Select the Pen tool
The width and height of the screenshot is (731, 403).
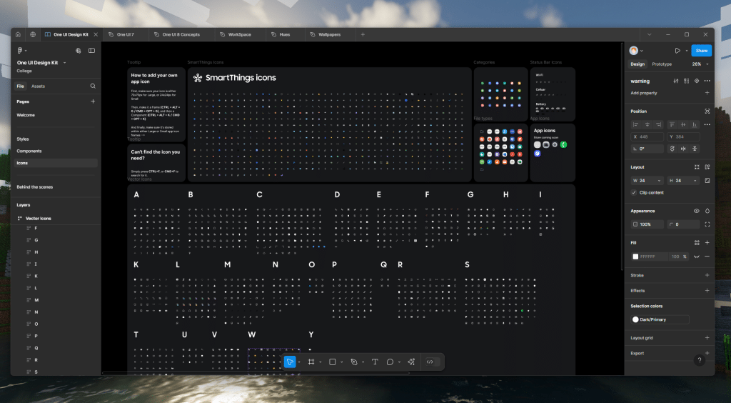click(x=354, y=362)
